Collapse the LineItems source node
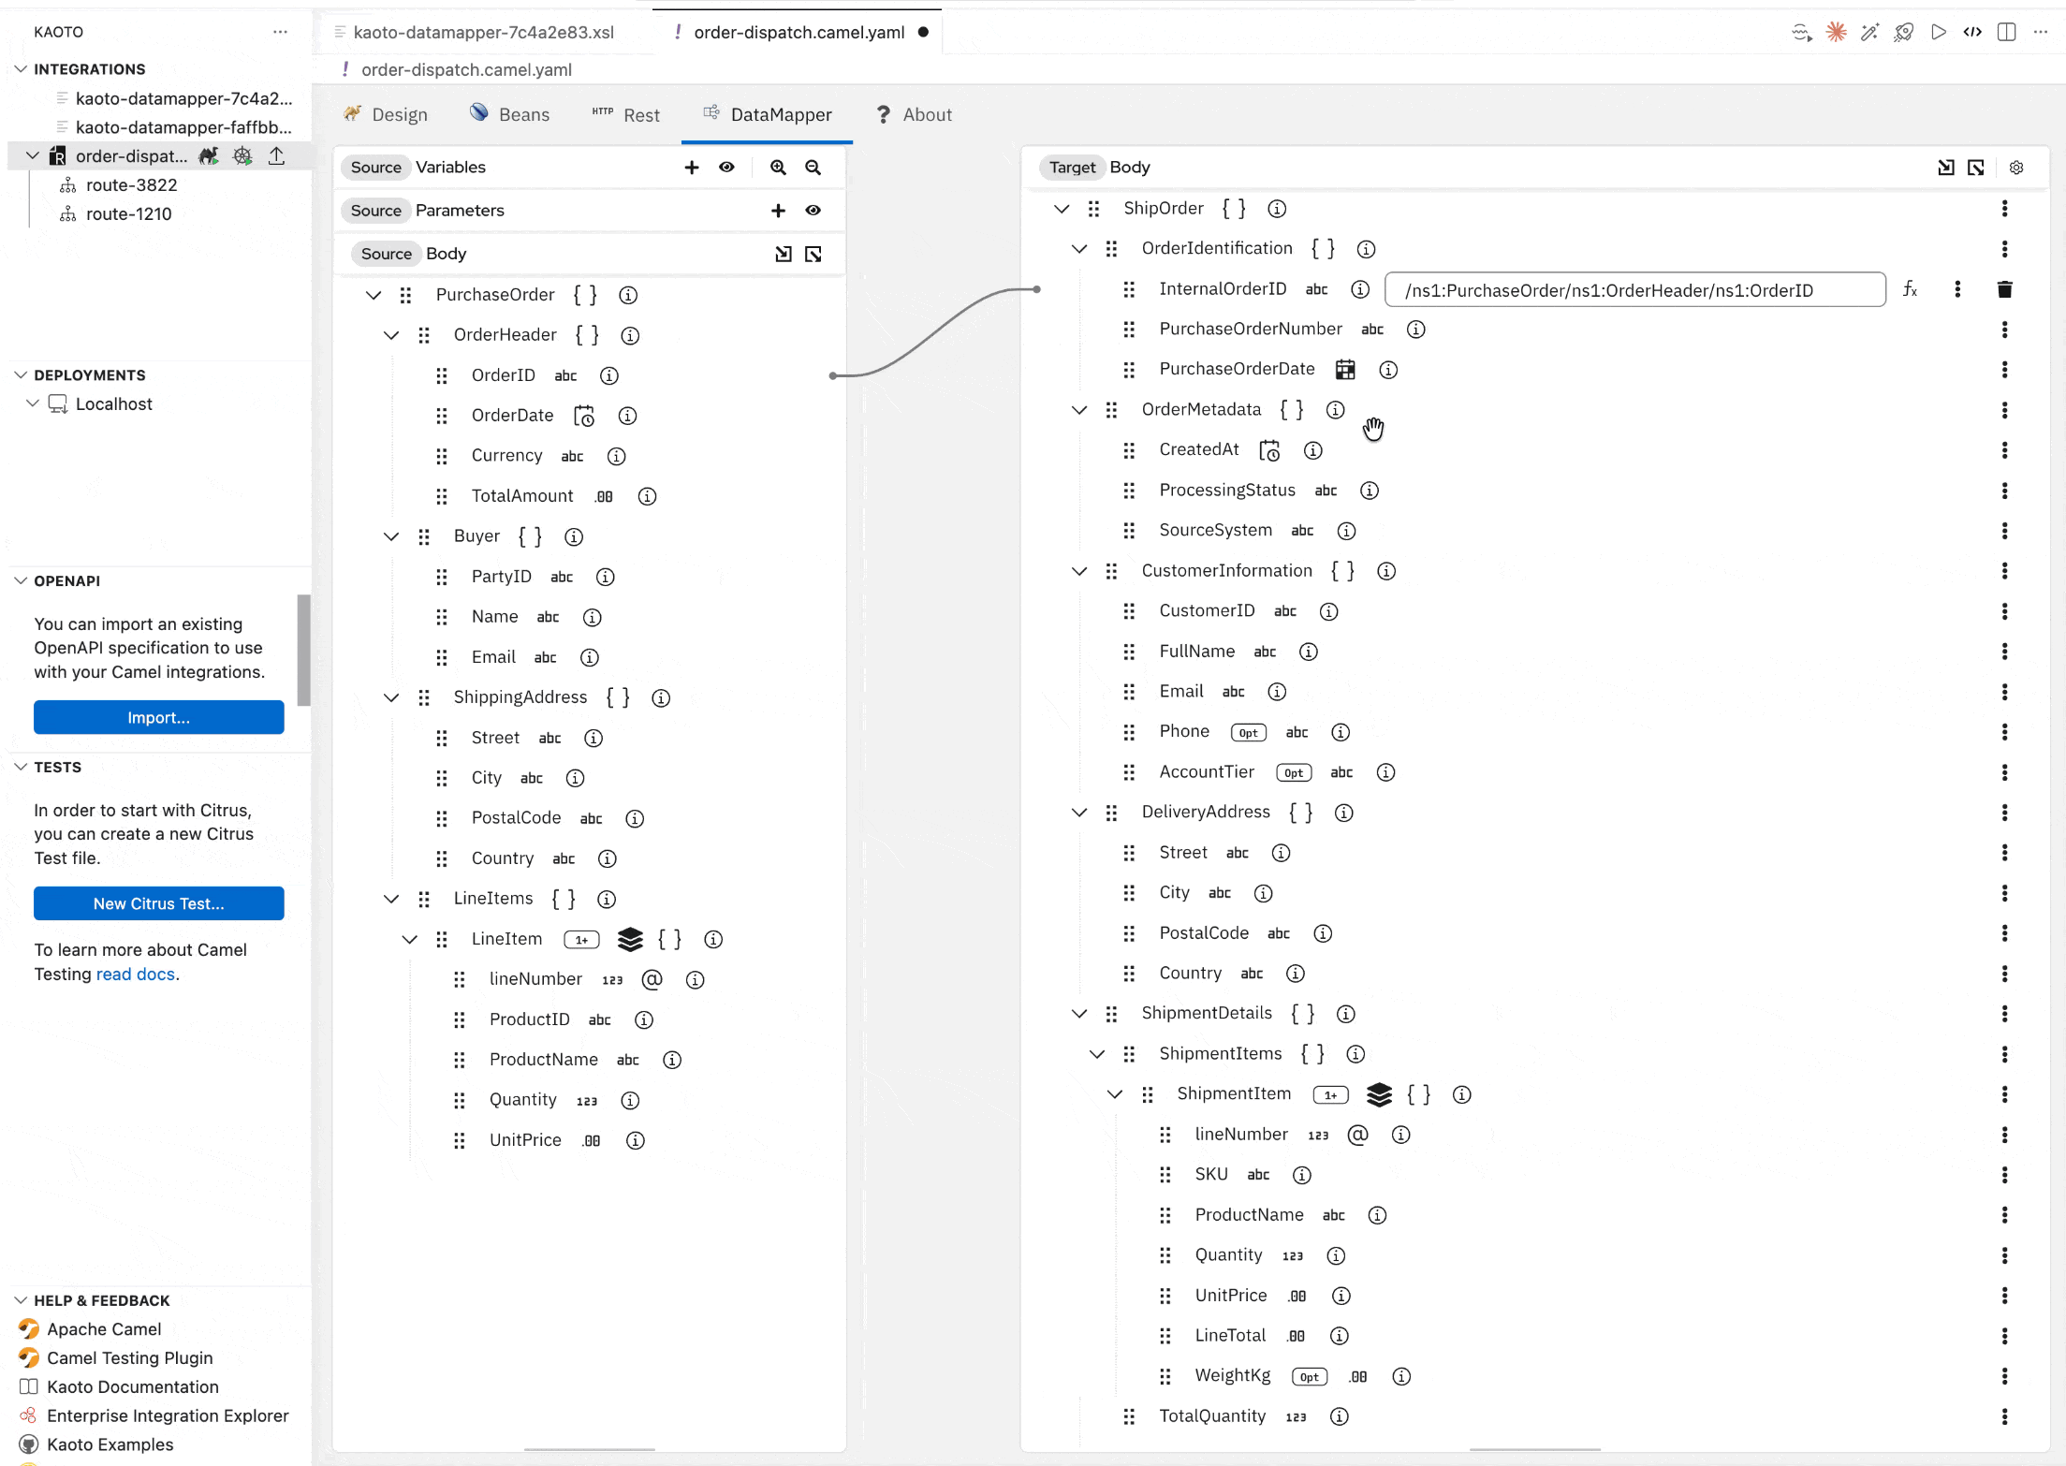This screenshot has height=1466, width=2066. [391, 899]
